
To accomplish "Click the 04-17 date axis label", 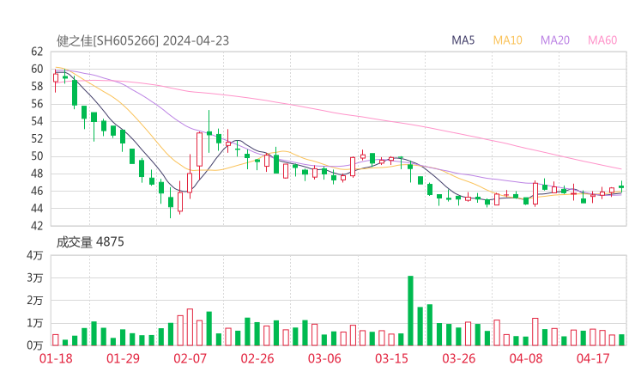I will click(x=593, y=358).
